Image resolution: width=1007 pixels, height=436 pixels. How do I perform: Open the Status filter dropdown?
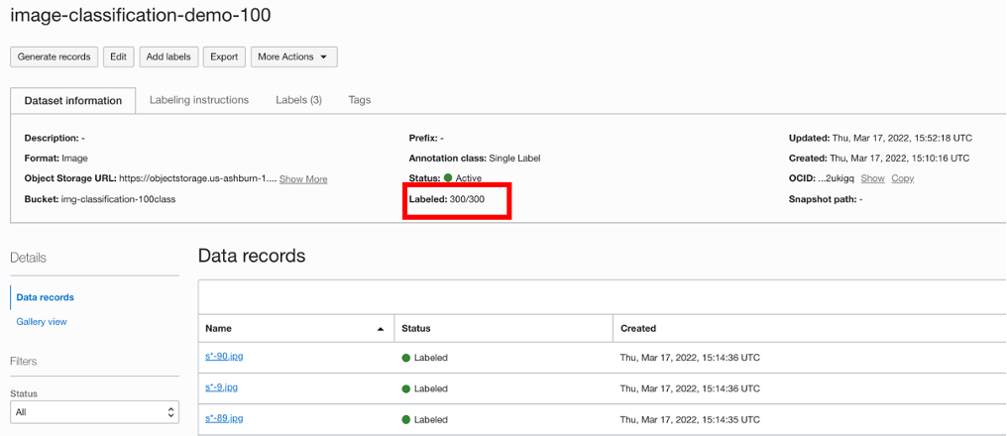(95, 412)
